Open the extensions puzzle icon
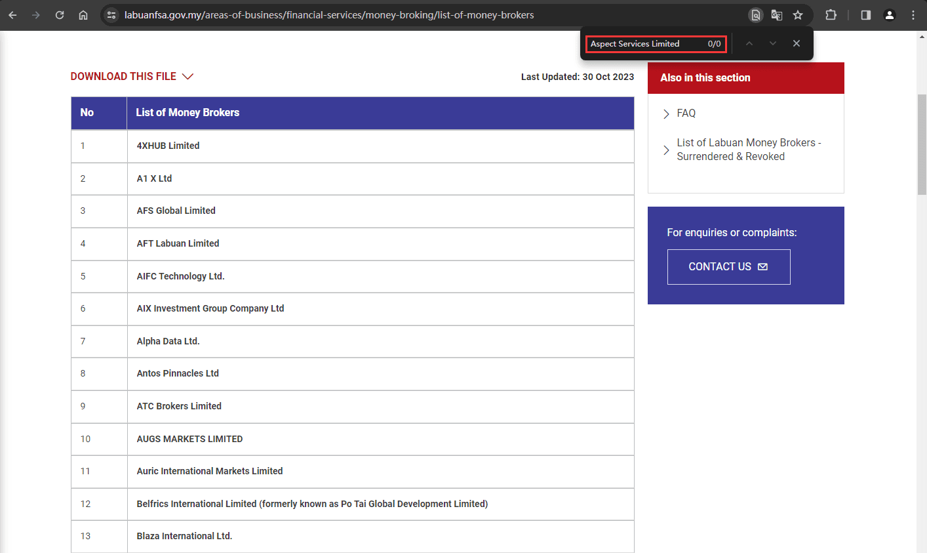Screen dimensions: 927x553 pyautogui.click(x=831, y=15)
